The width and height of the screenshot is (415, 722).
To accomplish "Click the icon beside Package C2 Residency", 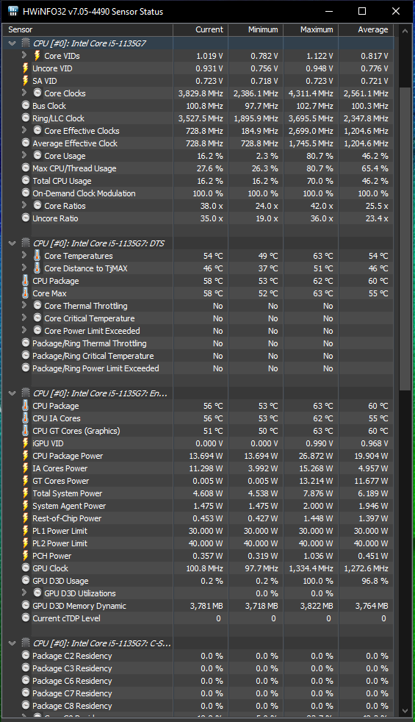I will pos(26,655).
